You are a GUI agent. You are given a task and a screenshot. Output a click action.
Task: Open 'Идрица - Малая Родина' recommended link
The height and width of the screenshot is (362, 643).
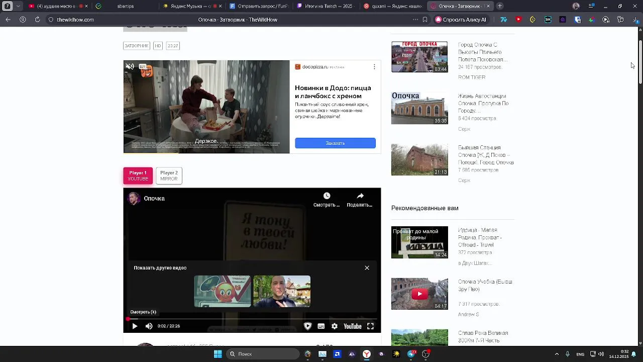point(480,237)
